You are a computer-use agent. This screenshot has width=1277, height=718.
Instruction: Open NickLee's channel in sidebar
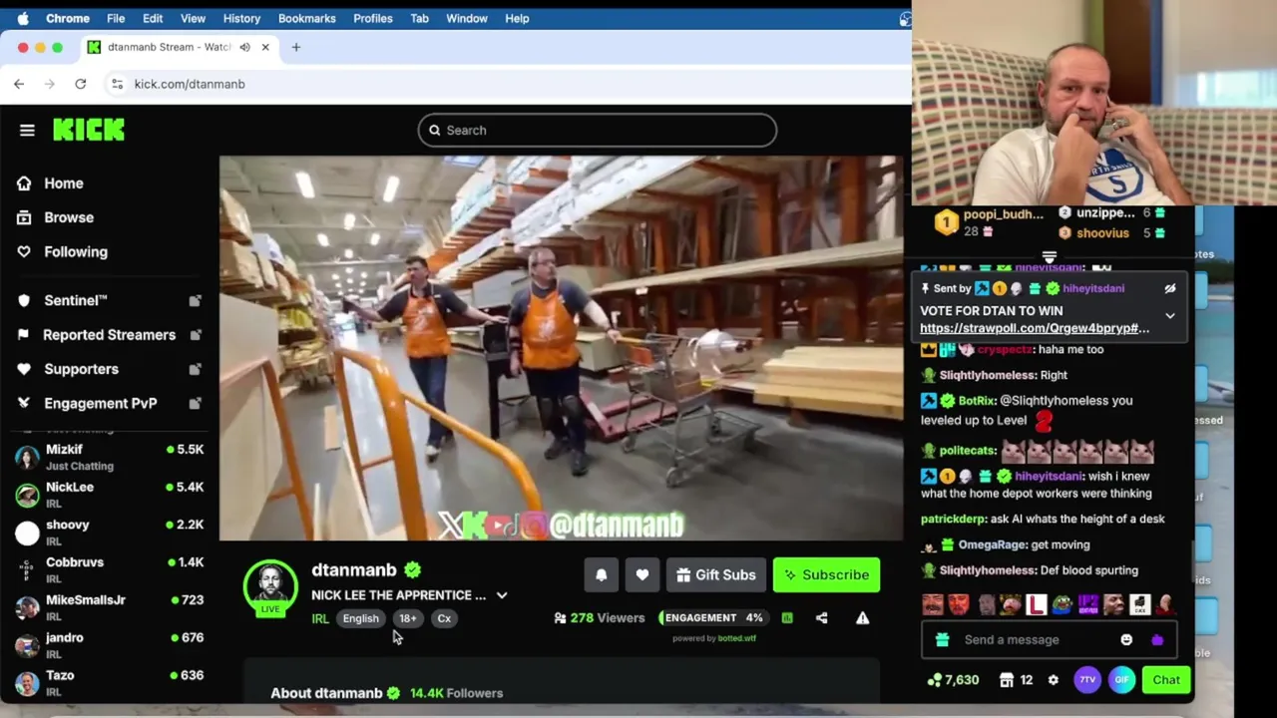pyautogui.click(x=110, y=495)
